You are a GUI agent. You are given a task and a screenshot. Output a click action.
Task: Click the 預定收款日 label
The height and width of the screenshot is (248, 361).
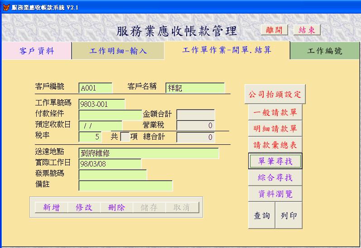(53, 124)
